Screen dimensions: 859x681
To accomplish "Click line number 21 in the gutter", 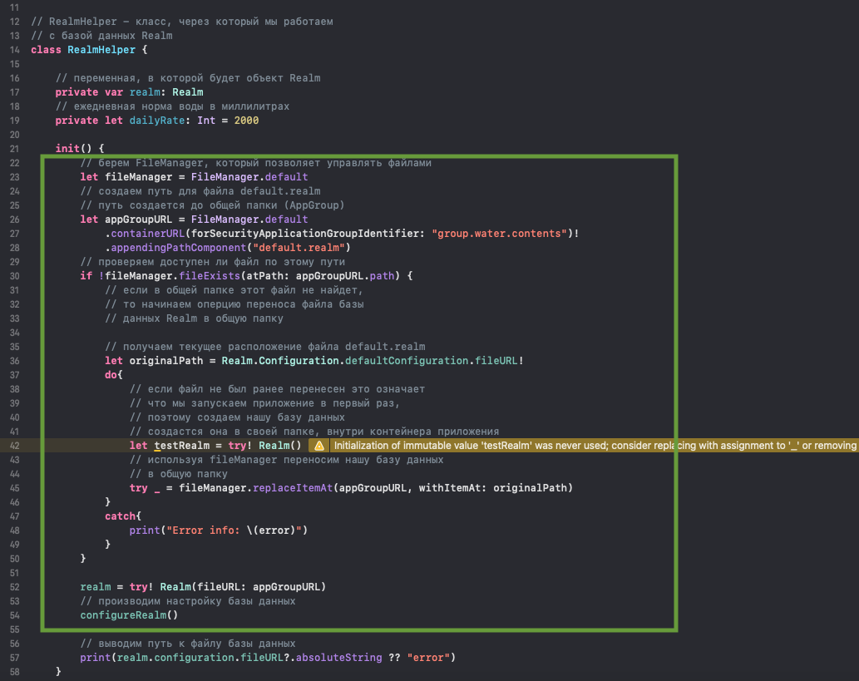I will (14, 149).
